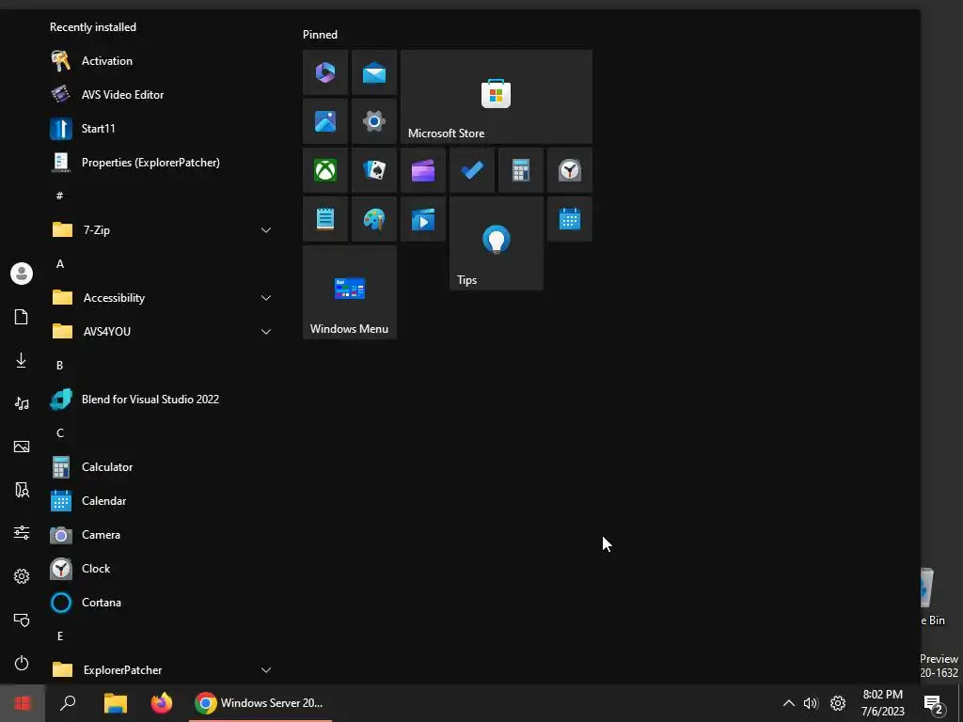This screenshot has height=722, width=963.
Task: Launch the Camera app from list
Action: [x=163, y=535]
